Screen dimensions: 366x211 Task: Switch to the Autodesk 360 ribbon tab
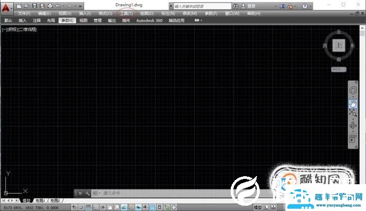pos(149,20)
